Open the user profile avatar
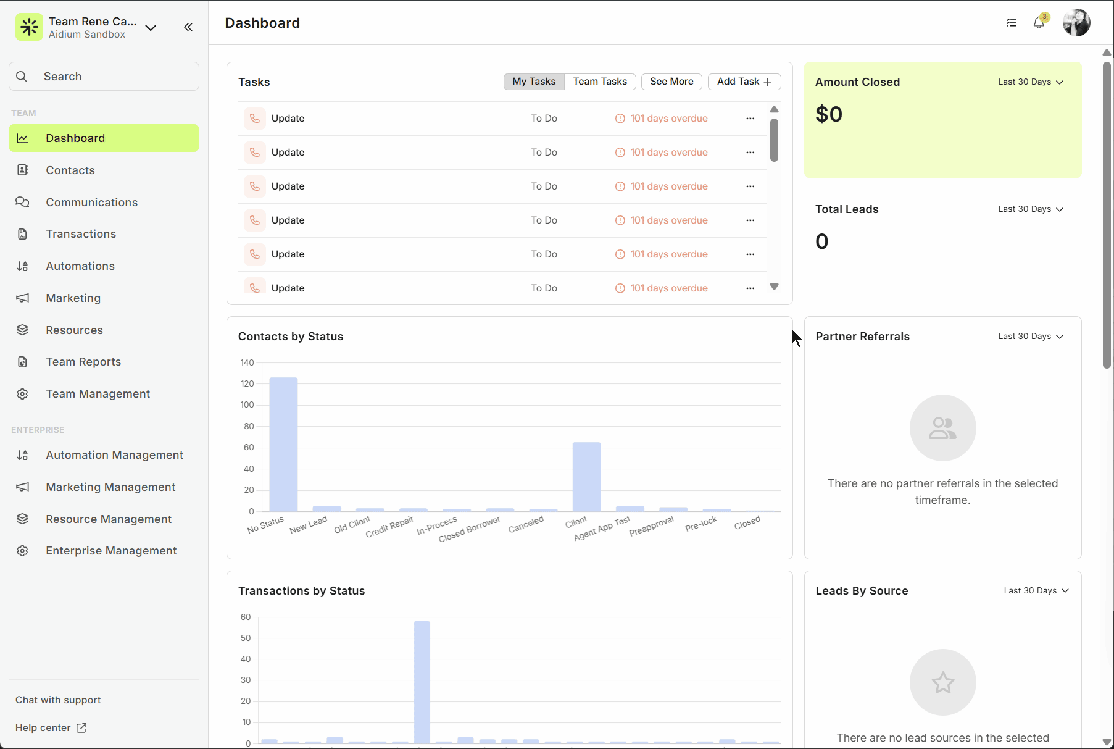Viewport: 1114px width, 749px height. [x=1076, y=23]
